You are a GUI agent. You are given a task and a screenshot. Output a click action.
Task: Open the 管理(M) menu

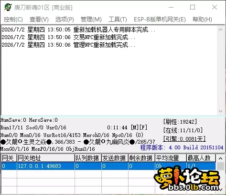pos(91,19)
